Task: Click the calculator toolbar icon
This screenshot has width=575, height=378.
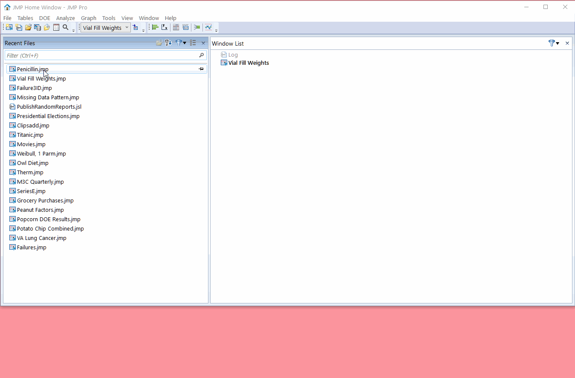Action: (176, 27)
